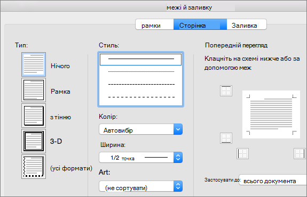Toggle the right border button in preview

click(x=300, y=153)
